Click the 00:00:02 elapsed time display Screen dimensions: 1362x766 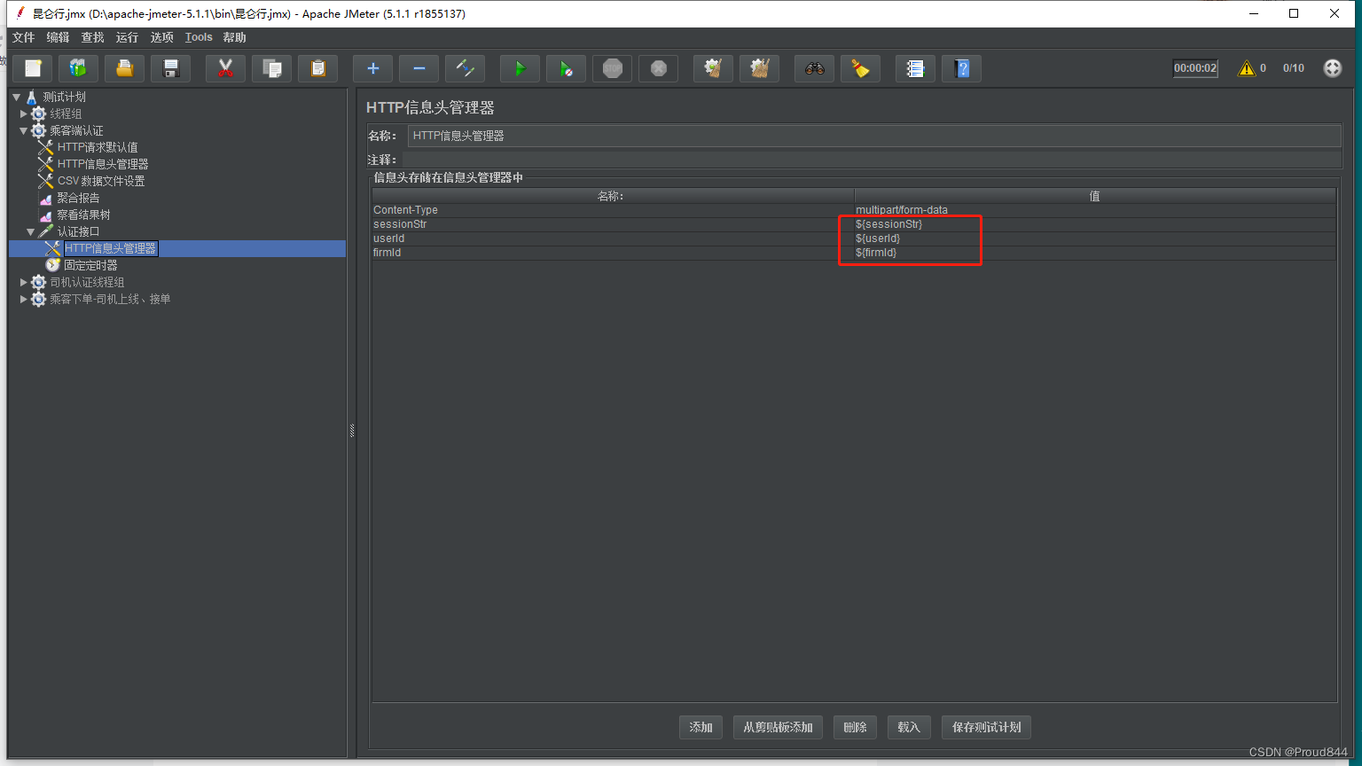click(1195, 68)
